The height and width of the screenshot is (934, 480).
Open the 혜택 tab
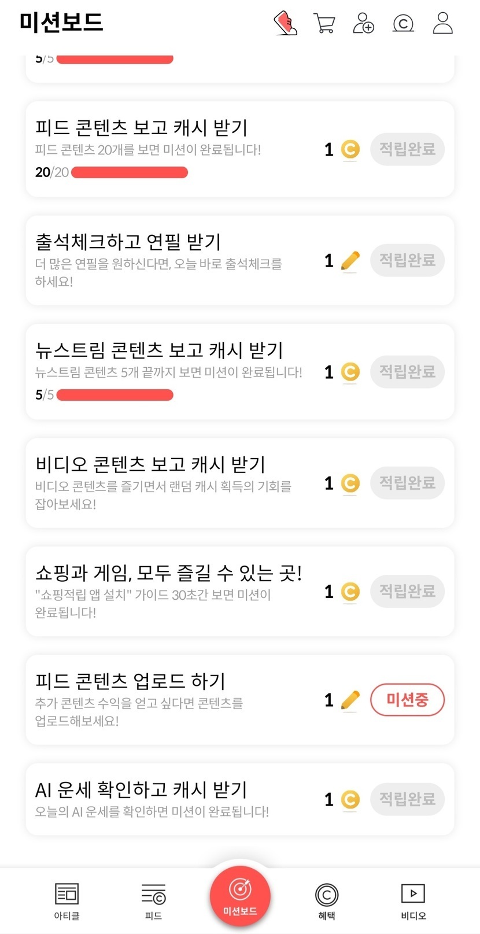tap(327, 900)
